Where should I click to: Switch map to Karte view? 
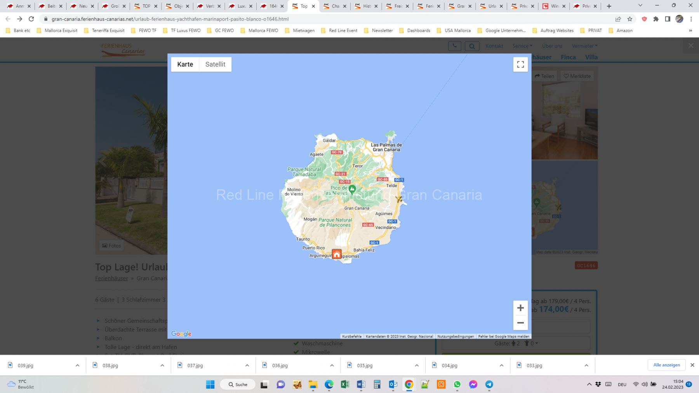[185, 64]
